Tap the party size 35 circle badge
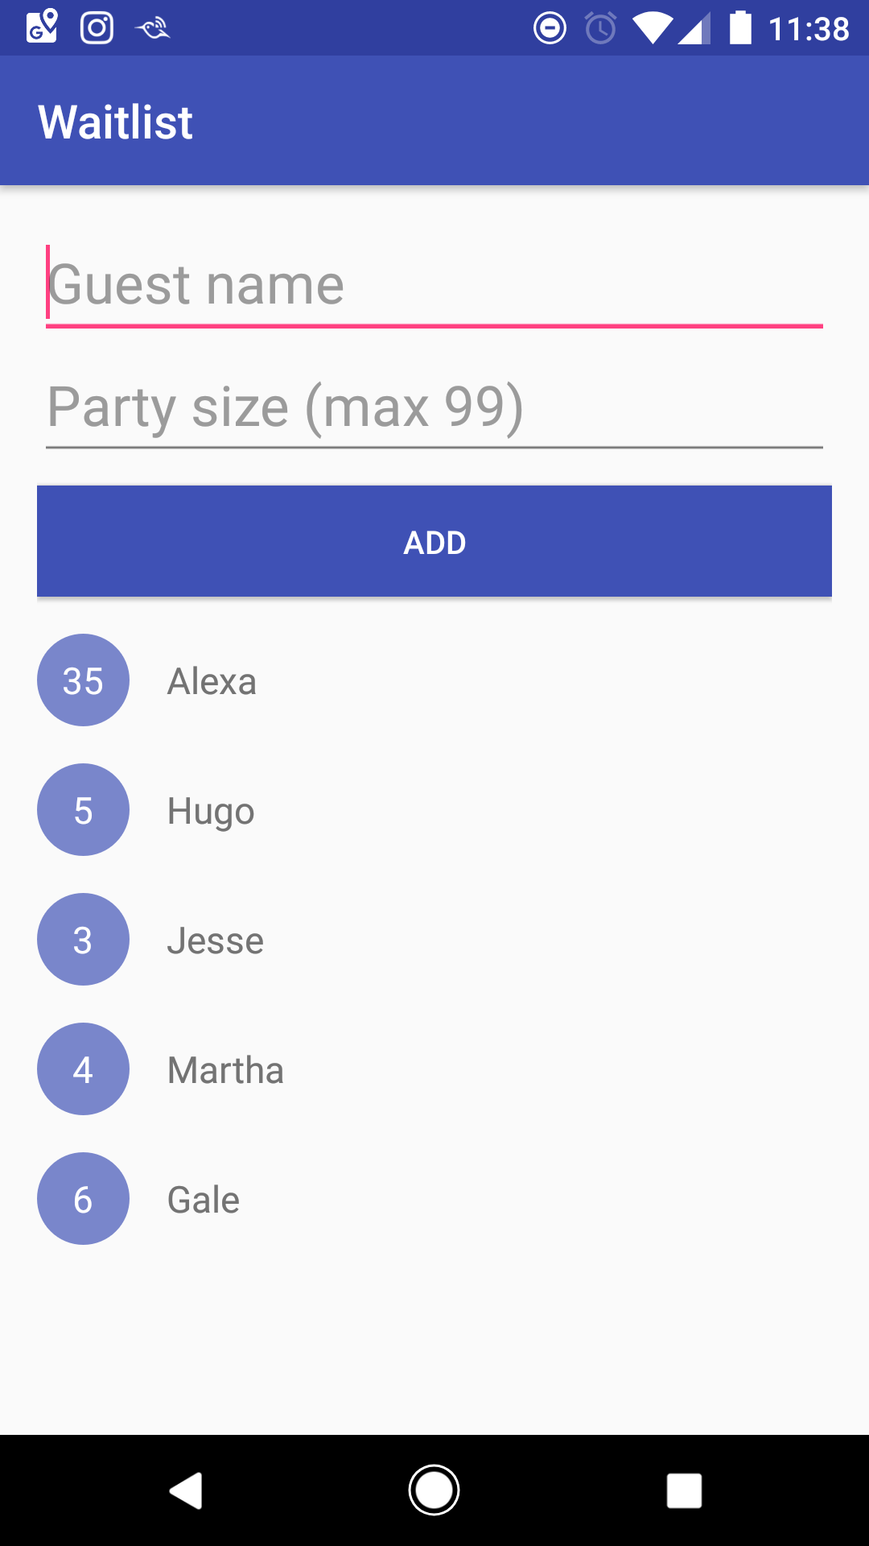This screenshot has width=869, height=1546. click(x=83, y=680)
